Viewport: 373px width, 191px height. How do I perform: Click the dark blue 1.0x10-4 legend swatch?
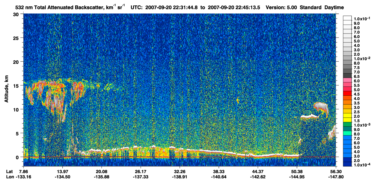347,164
